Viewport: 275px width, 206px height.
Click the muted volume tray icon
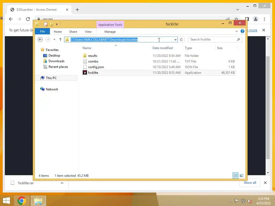click(x=249, y=201)
